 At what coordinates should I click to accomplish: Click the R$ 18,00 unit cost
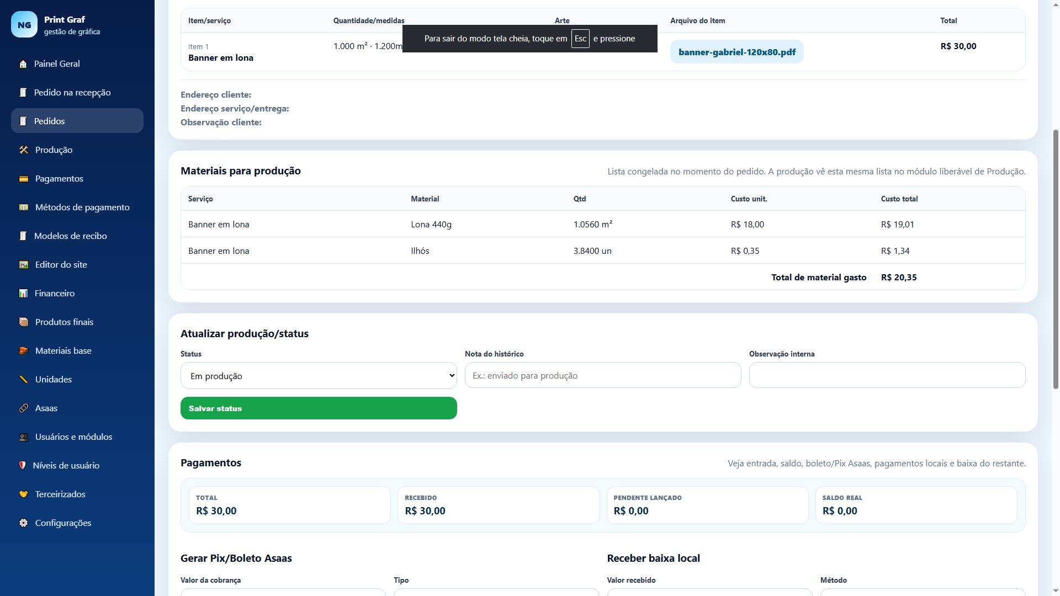point(748,225)
